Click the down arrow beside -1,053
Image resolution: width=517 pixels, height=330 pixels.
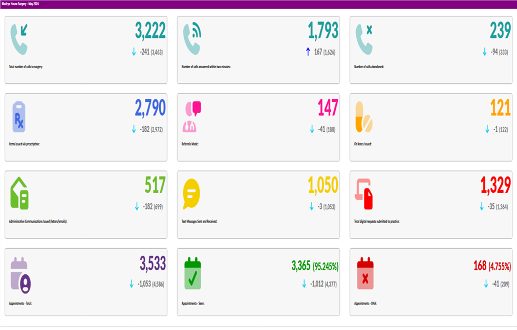tap(132, 284)
